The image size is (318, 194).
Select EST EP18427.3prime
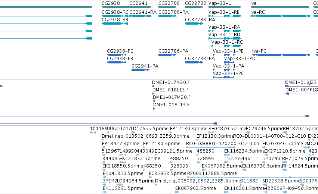120,144
